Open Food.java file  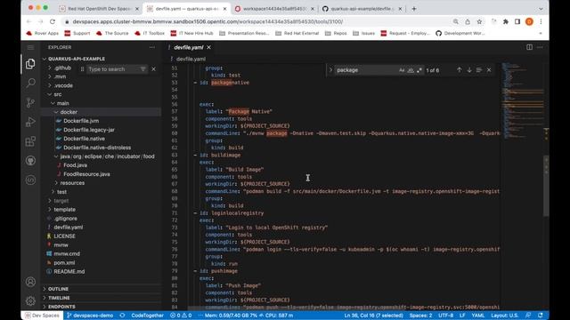(75, 165)
